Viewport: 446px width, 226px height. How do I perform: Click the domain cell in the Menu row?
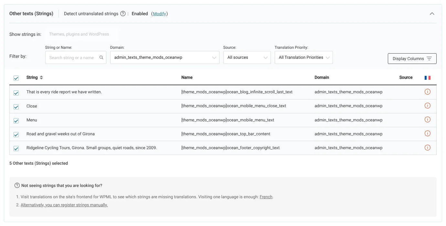(x=348, y=120)
